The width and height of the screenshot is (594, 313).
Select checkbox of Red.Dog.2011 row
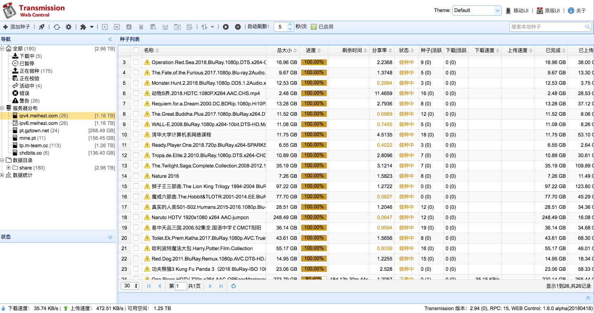[136, 258]
